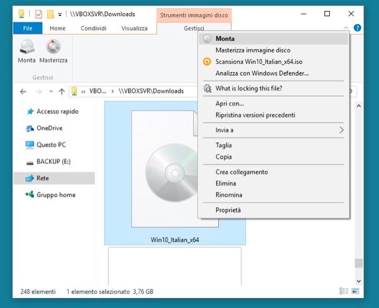The height and width of the screenshot is (308, 379).
Task: Select Questo PC in navigation pane
Action: pos(51,145)
